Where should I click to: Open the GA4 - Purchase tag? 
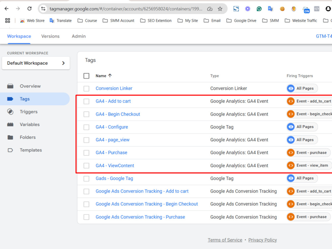pyautogui.click(x=111, y=152)
